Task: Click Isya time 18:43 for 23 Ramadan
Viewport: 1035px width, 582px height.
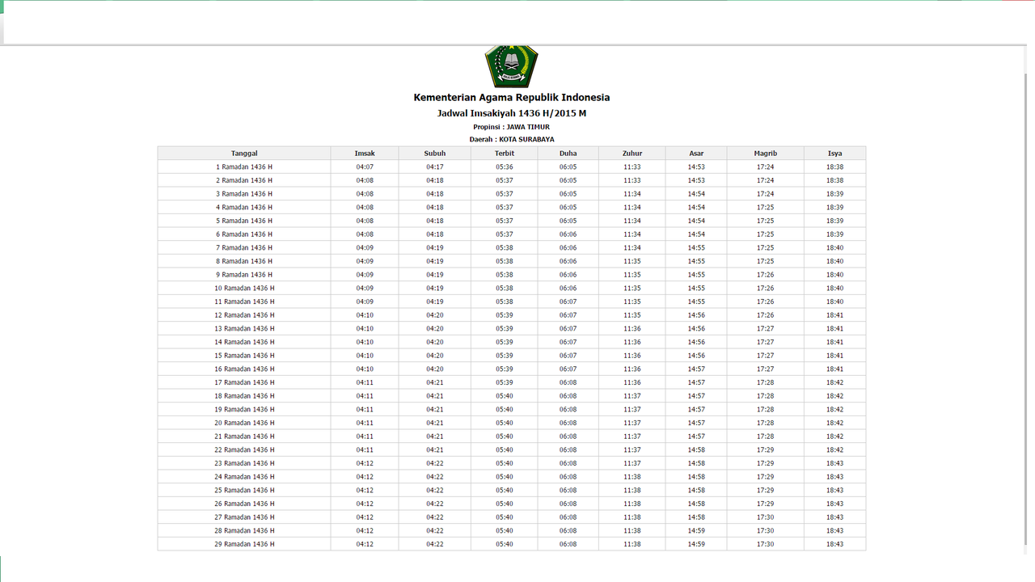Action: point(835,463)
